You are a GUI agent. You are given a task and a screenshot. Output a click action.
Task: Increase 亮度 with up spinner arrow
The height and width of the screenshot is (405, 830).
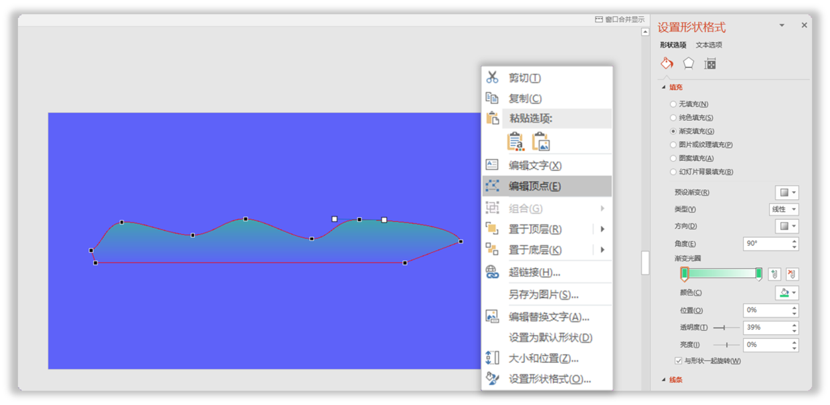(x=795, y=342)
